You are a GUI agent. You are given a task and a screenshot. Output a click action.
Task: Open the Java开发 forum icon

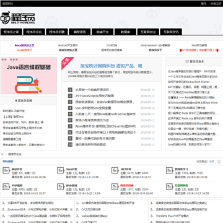click(61, 170)
